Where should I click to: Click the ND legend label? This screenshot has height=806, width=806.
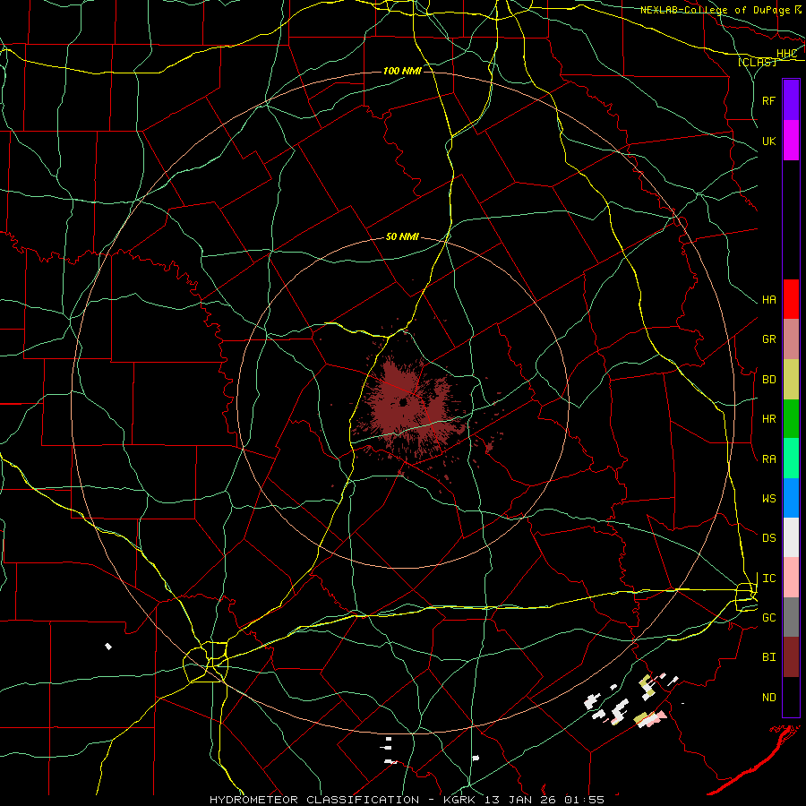coord(768,698)
